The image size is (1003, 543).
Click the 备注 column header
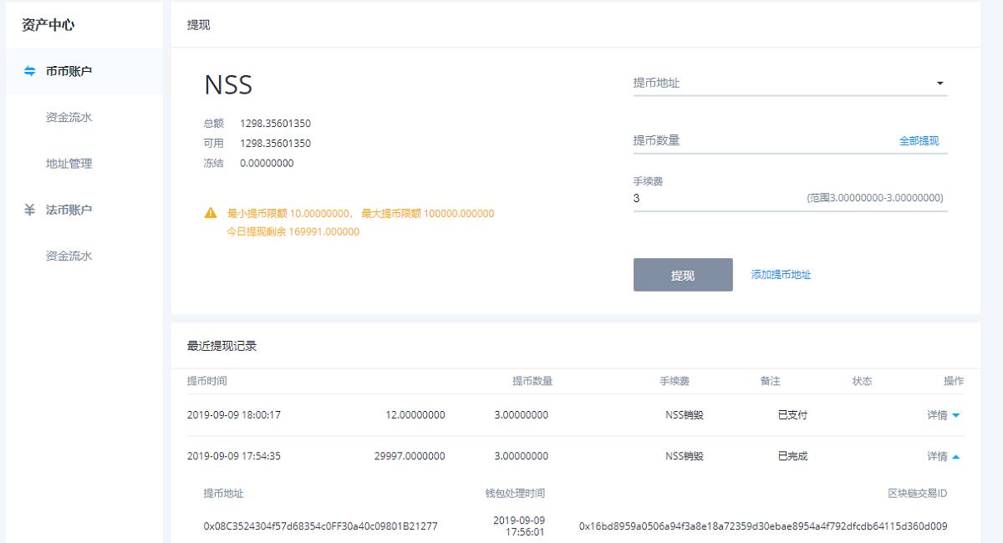(x=770, y=381)
